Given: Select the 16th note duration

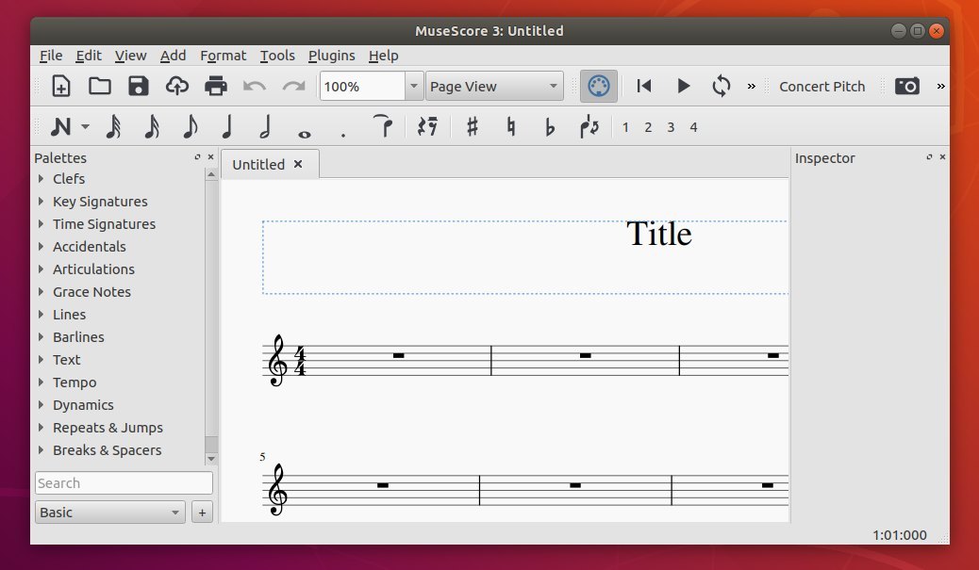Looking at the screenshot, I should click(152, 126).
